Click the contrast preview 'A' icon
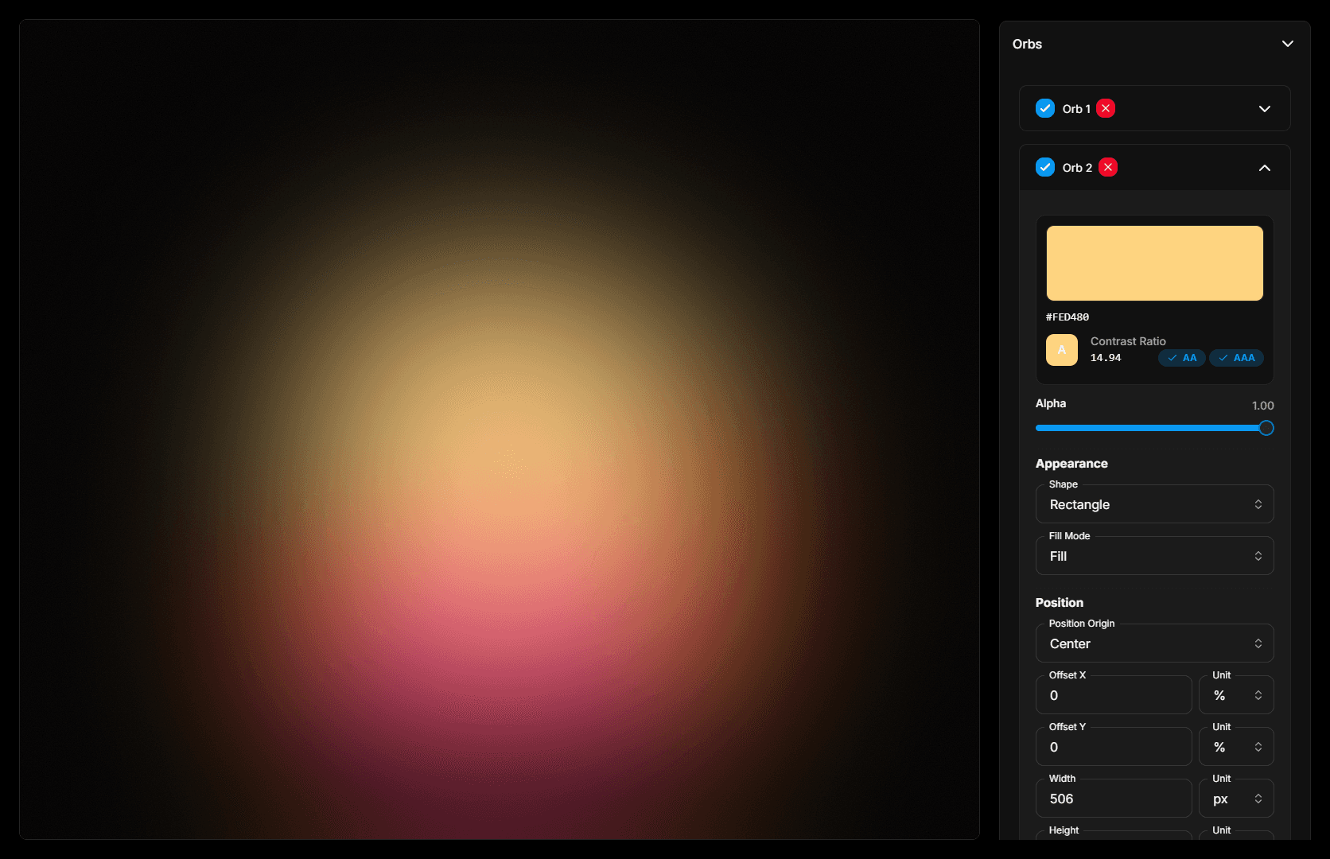The height and width of the screenshot is (859, 1330). point(1062,350)
